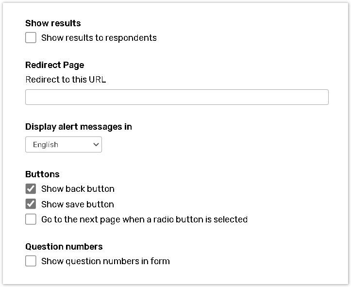
Task: Tick the go to next page on radio selection checkbox
Action: [x=31, y=219]
